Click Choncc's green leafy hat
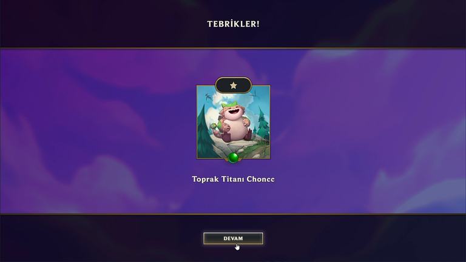This screenshot has width=466, height=262. pyautogui.click(x=229, y=104)
